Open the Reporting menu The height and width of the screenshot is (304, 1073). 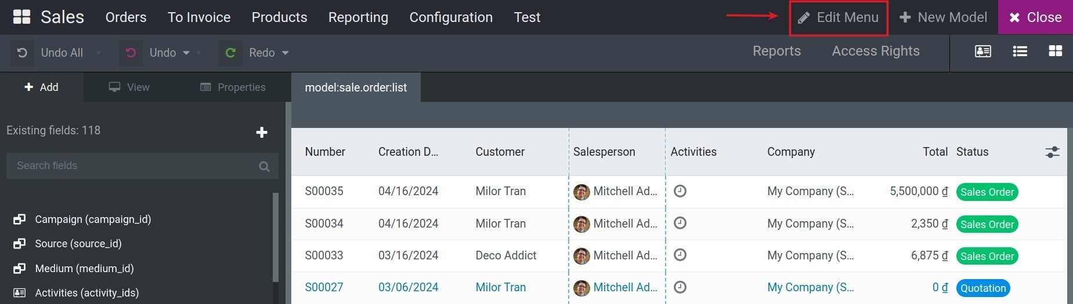point(358,17)
